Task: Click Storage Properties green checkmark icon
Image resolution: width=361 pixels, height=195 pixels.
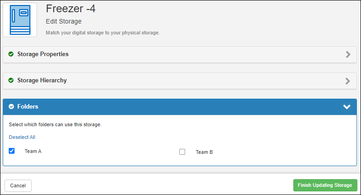Action: tap(11, 54)
